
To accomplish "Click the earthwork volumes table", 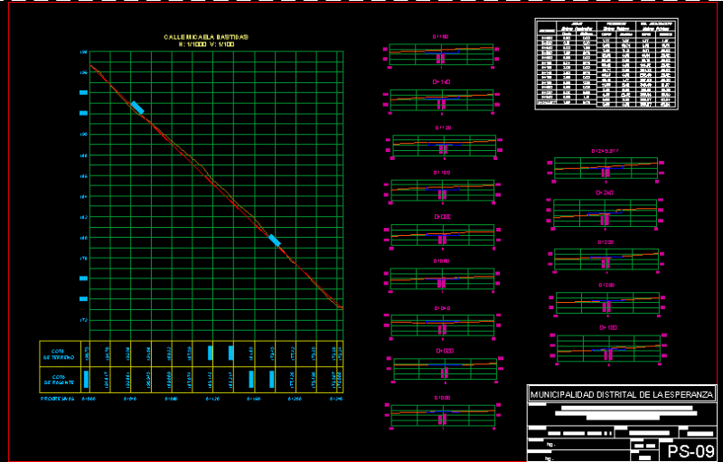I will (x=606, y=64).
